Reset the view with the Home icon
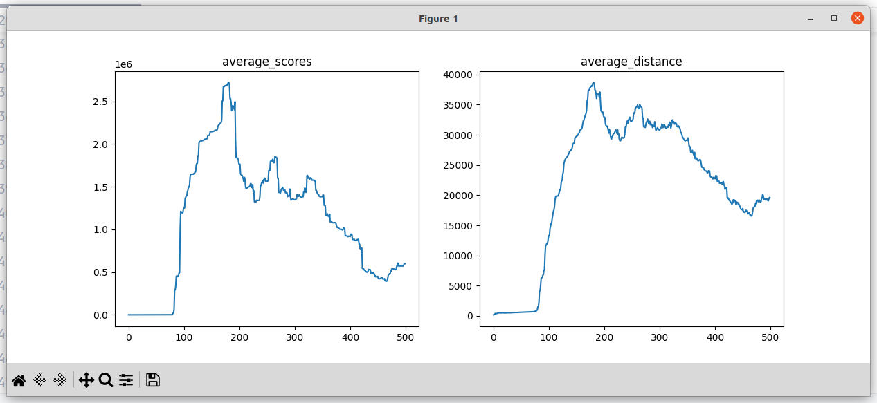The image size is (877, 403). click(x=19, y=380)
